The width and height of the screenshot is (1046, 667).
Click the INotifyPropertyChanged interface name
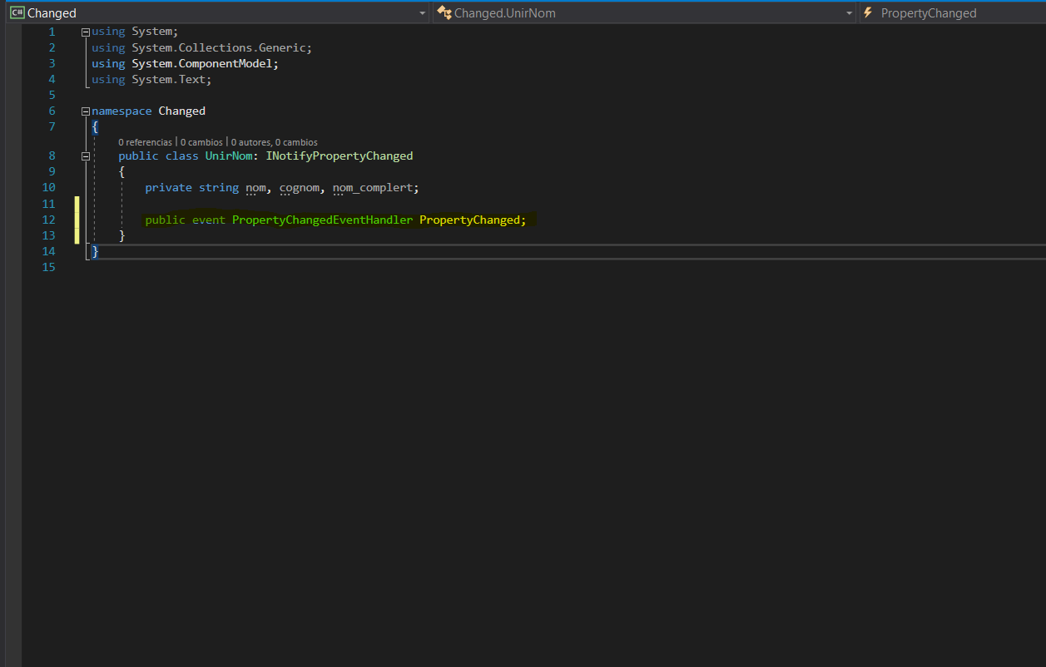(340, 156)
